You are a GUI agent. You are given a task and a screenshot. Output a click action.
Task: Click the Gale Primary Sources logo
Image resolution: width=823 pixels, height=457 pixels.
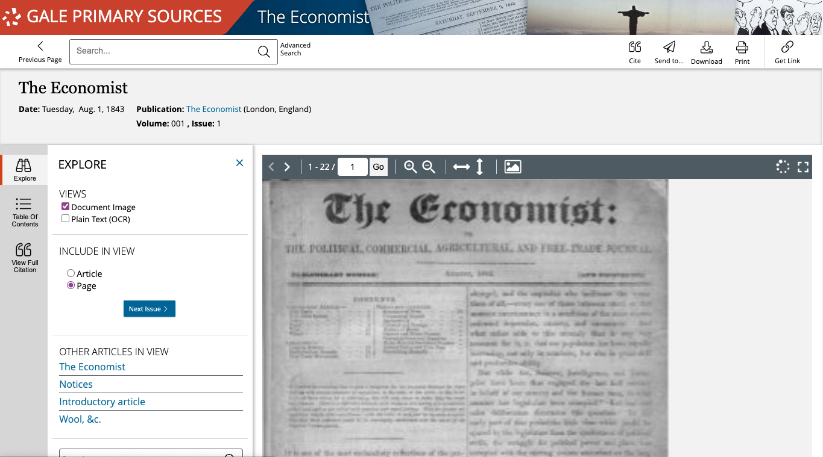pos(112,16)
